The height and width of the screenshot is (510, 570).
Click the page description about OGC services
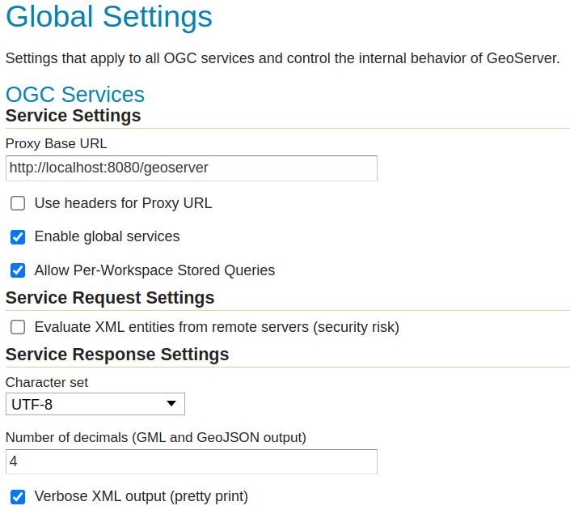tap(282, 59)
